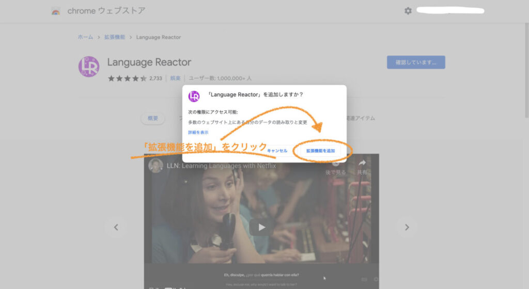Go to ホーム breadcrumb link
The height and width of the screenshot is (289, 529).
click(x=85, y=37)
